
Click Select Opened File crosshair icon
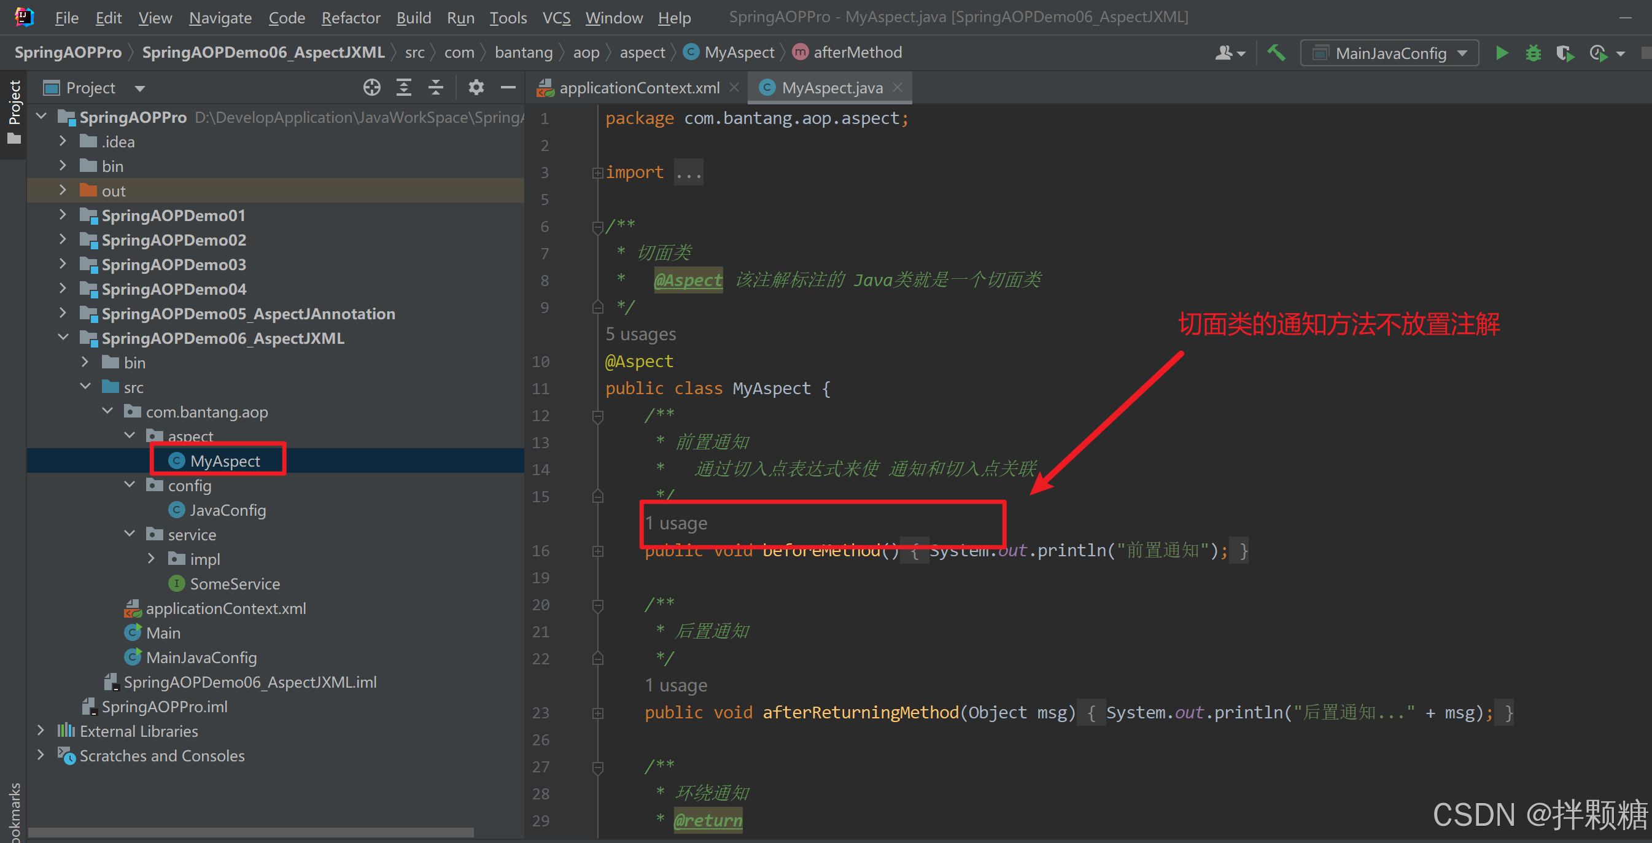[371, 87]
